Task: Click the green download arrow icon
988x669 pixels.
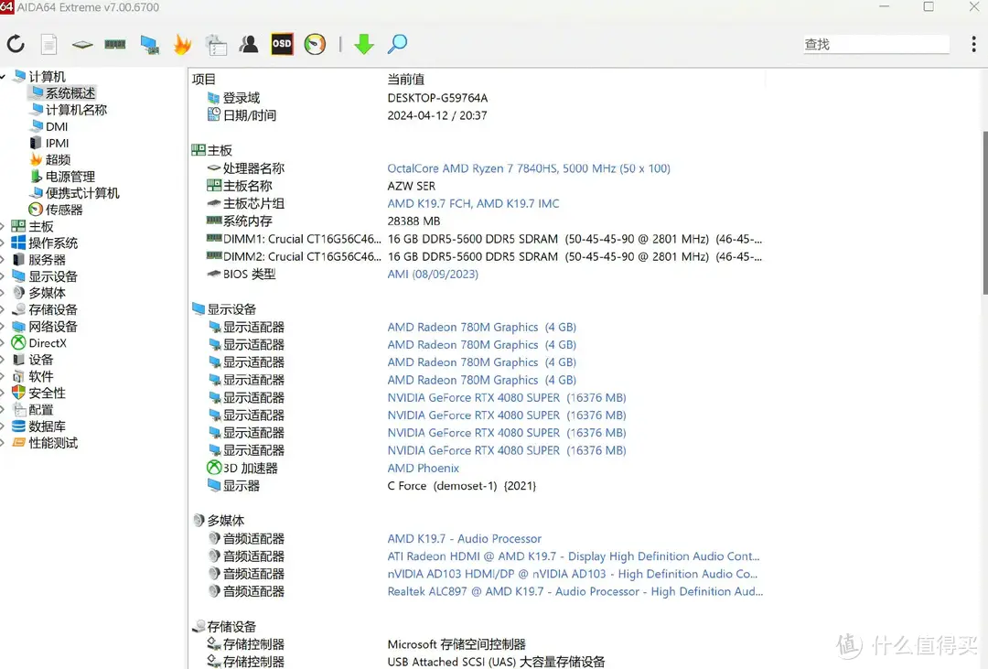Action: [x=363, y=44]
